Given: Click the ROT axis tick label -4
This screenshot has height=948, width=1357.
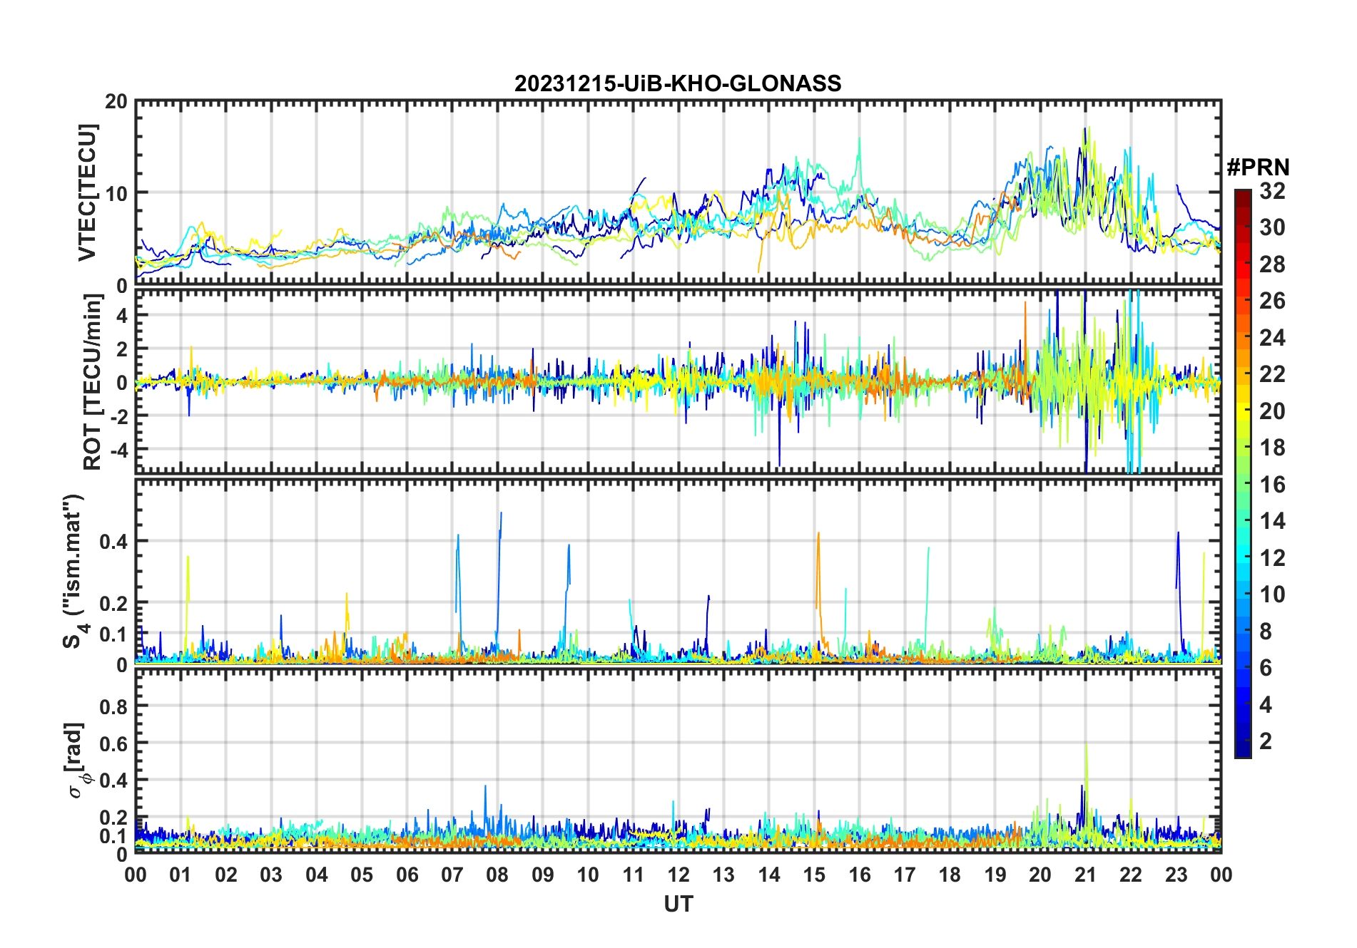Looking at the screenshot, I should (119, 450).
